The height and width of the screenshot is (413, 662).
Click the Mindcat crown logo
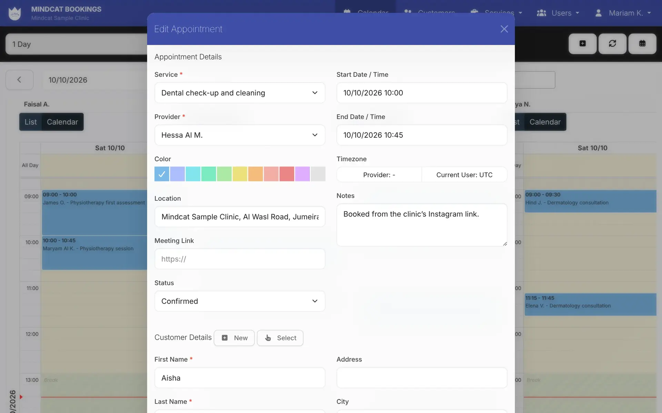point(14,13)
